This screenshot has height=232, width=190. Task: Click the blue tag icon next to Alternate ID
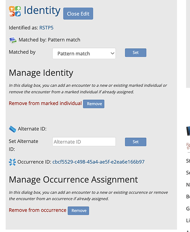[x=13, y=129]
